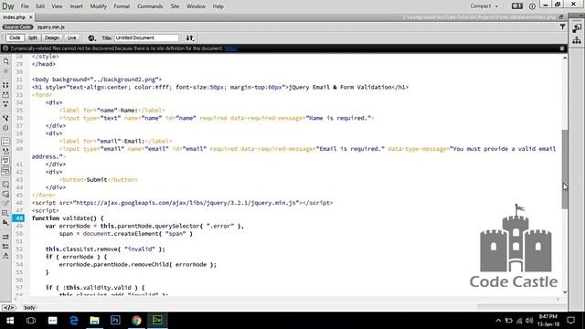Click the body tag in tag selector
The height and width of the screenshot is (329, 585).
(29, 308)
